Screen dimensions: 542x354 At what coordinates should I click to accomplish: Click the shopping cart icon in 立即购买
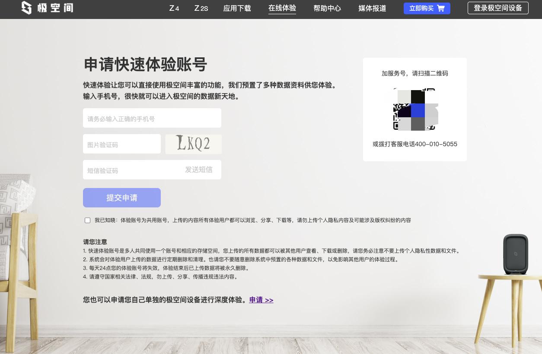click(440, 8)
